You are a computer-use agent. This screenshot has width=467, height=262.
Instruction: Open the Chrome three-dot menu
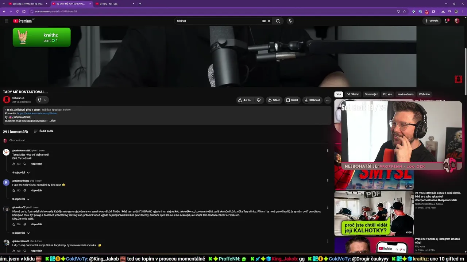(x=463, y=11)
